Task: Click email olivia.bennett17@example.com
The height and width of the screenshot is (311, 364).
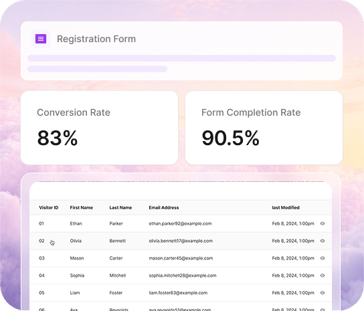Action: [x=181, y=241]
